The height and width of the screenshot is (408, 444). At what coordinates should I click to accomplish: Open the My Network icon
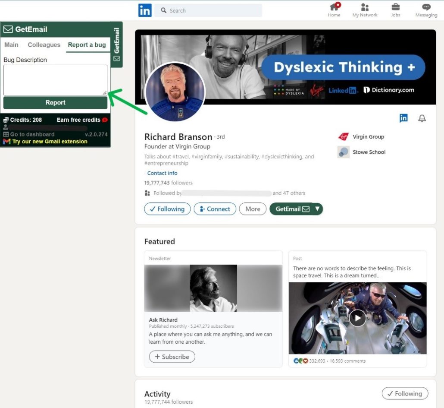point(365,8)
